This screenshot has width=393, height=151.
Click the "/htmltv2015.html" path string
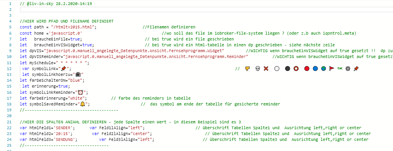(72, 27)
